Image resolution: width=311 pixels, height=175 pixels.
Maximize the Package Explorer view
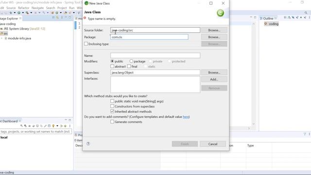tap(70, 17)
